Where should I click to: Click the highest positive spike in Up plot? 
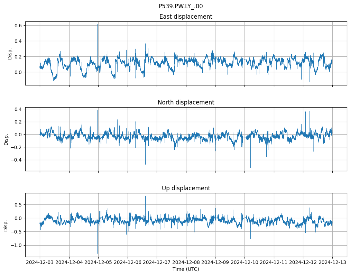tap(146, 196)
